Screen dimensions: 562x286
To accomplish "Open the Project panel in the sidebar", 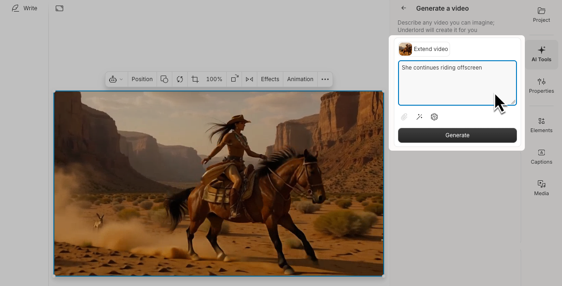I will pyautogui.click(x=541, y=15).
